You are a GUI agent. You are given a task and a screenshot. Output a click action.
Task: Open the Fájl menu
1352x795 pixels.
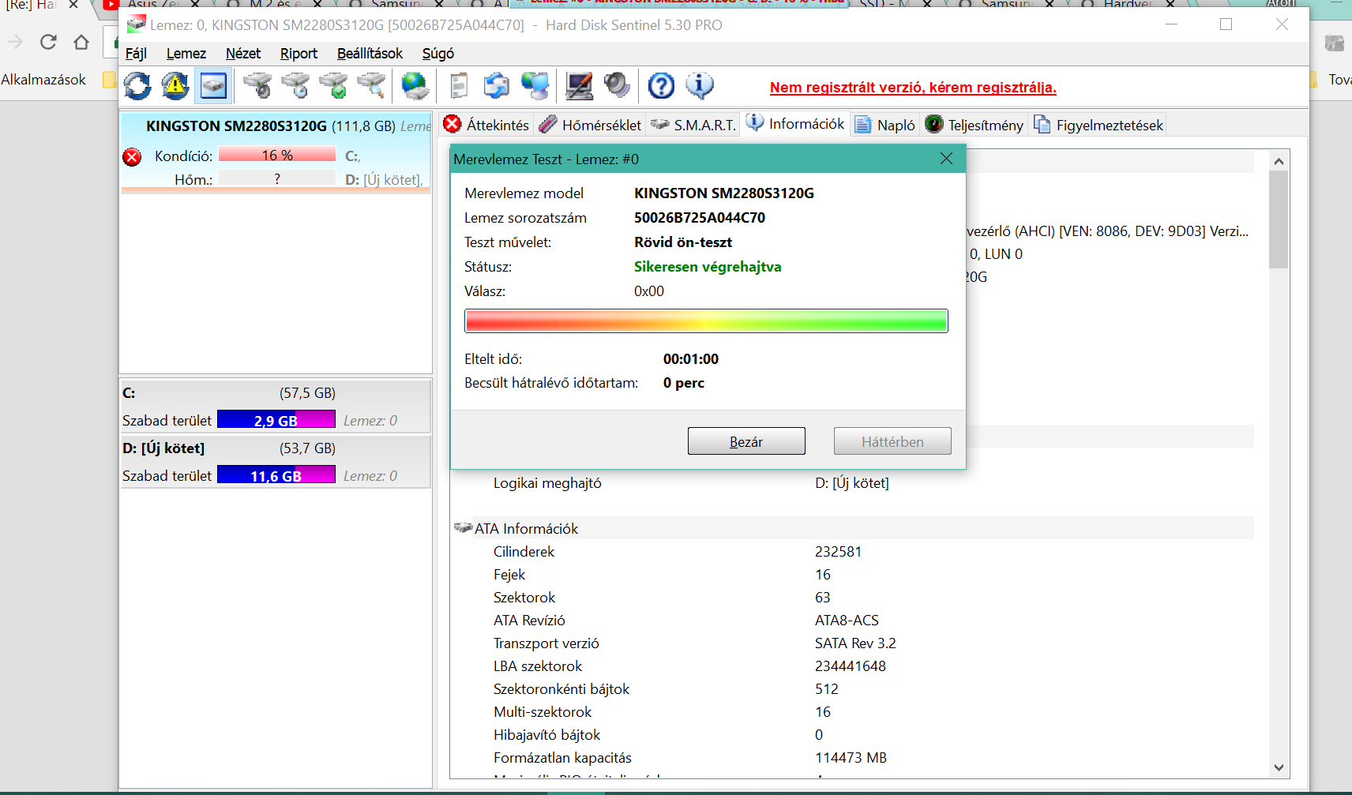pos(136,54)
